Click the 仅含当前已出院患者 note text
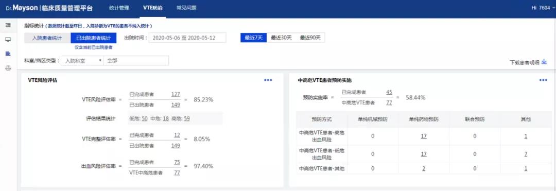 94,47
